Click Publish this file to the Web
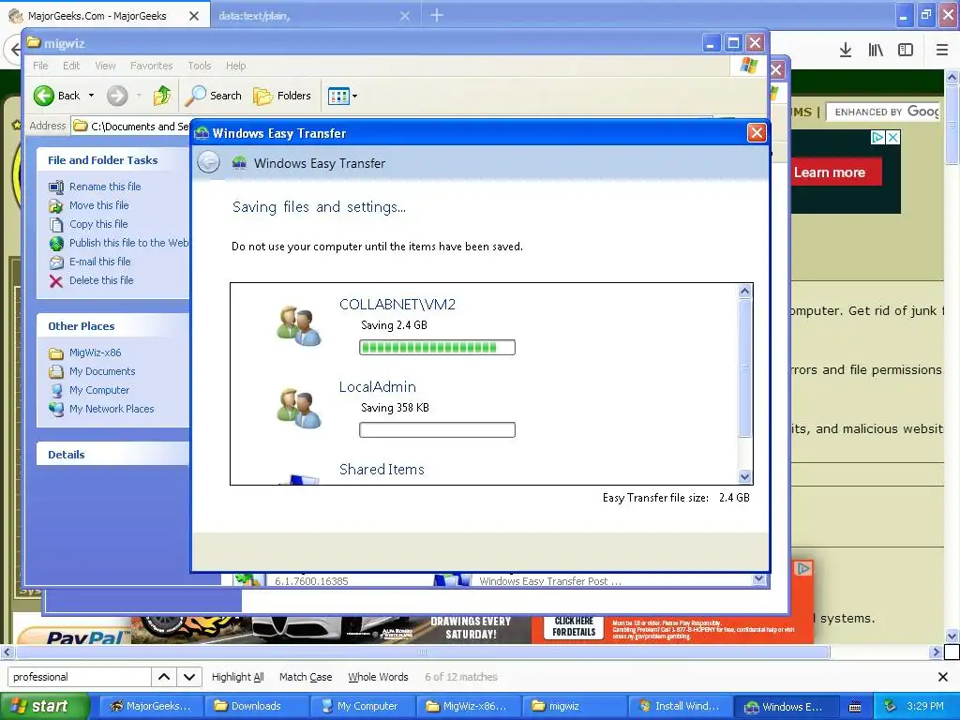 click(128, 243)
